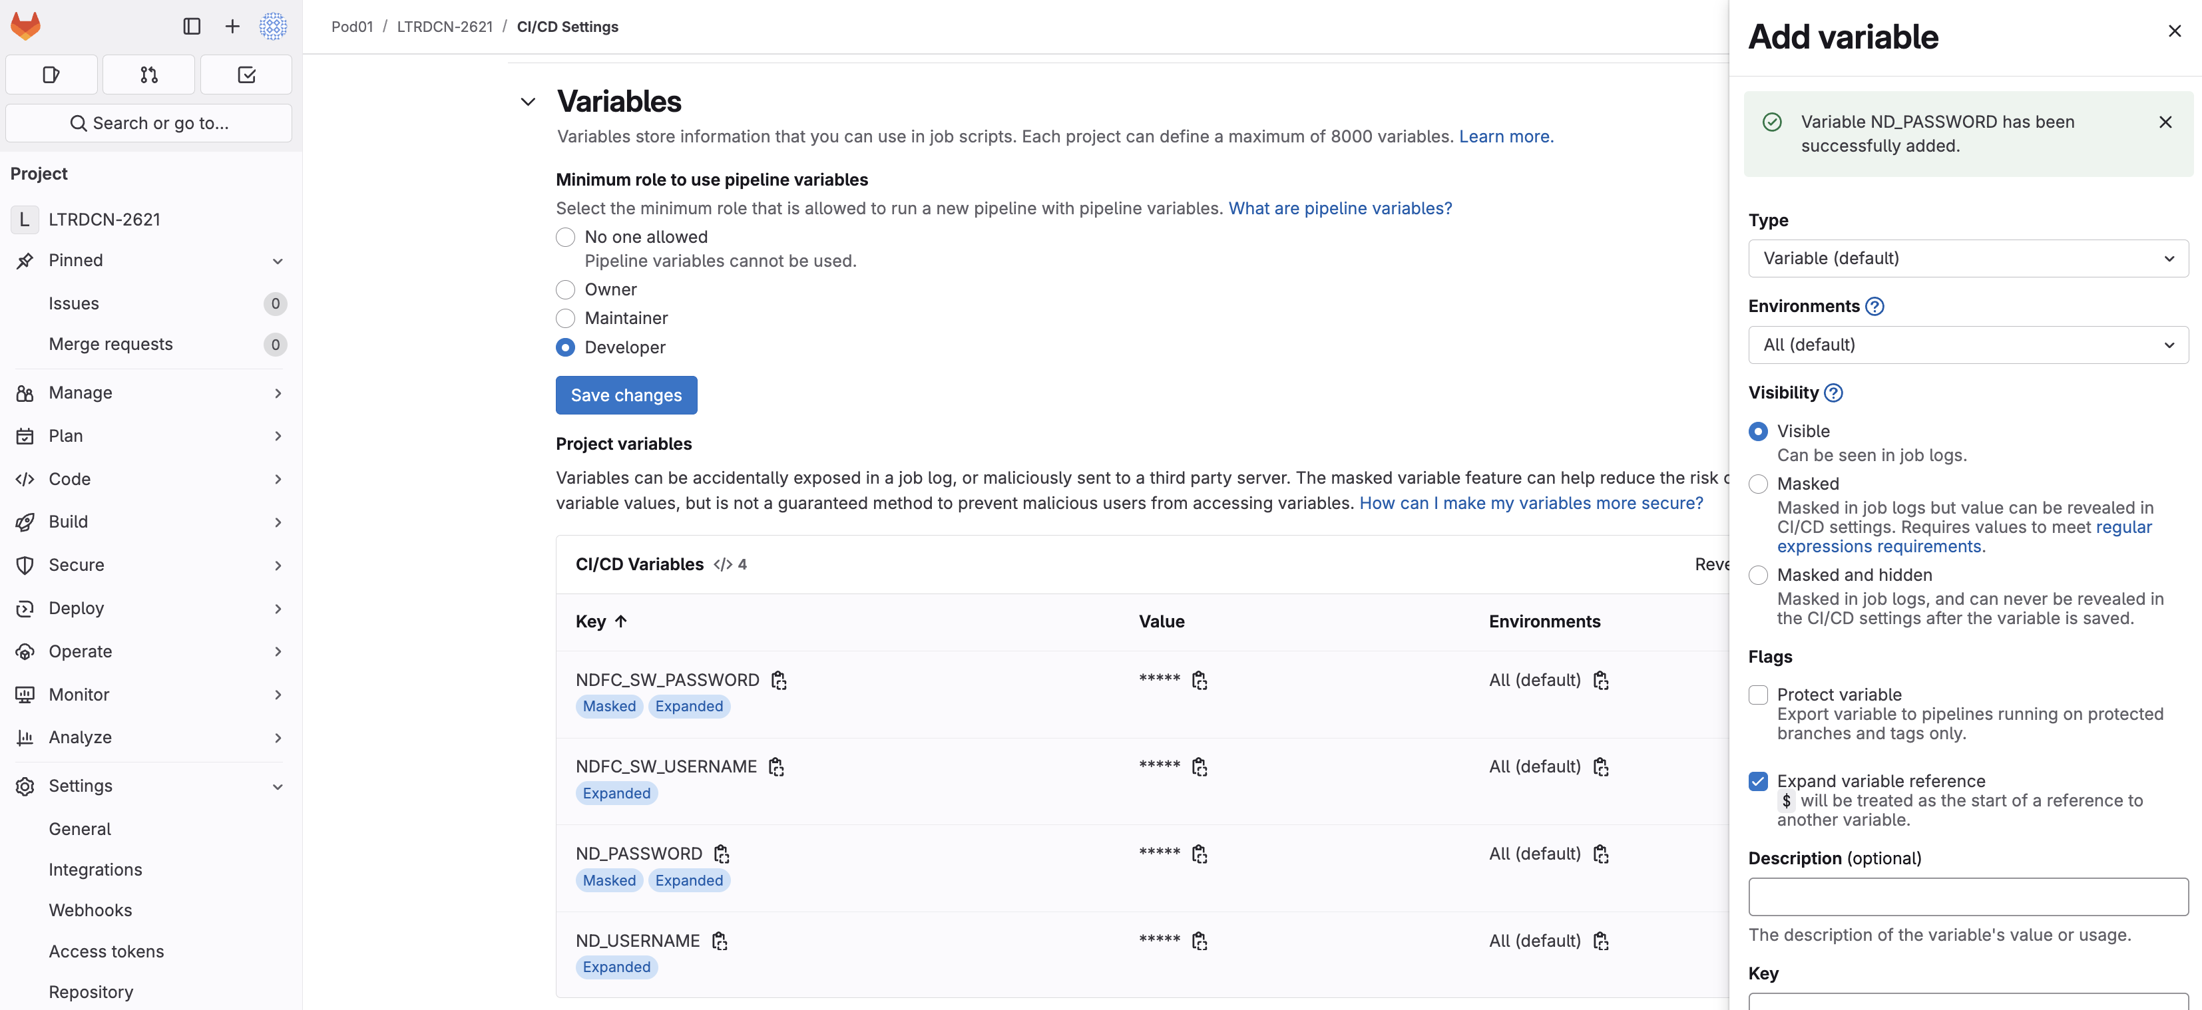Select the Maintainer minimum role

pyautogui.click(x=565, y=319)
